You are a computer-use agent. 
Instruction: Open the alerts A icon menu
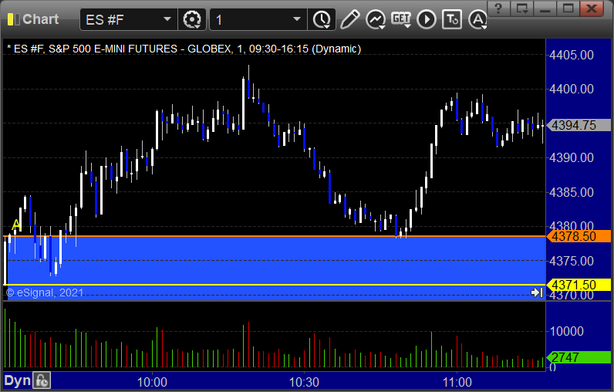pyautogui.click(x=477, y=19)
